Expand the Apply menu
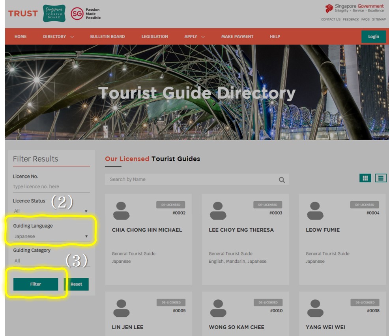 (x=194, y=37)
